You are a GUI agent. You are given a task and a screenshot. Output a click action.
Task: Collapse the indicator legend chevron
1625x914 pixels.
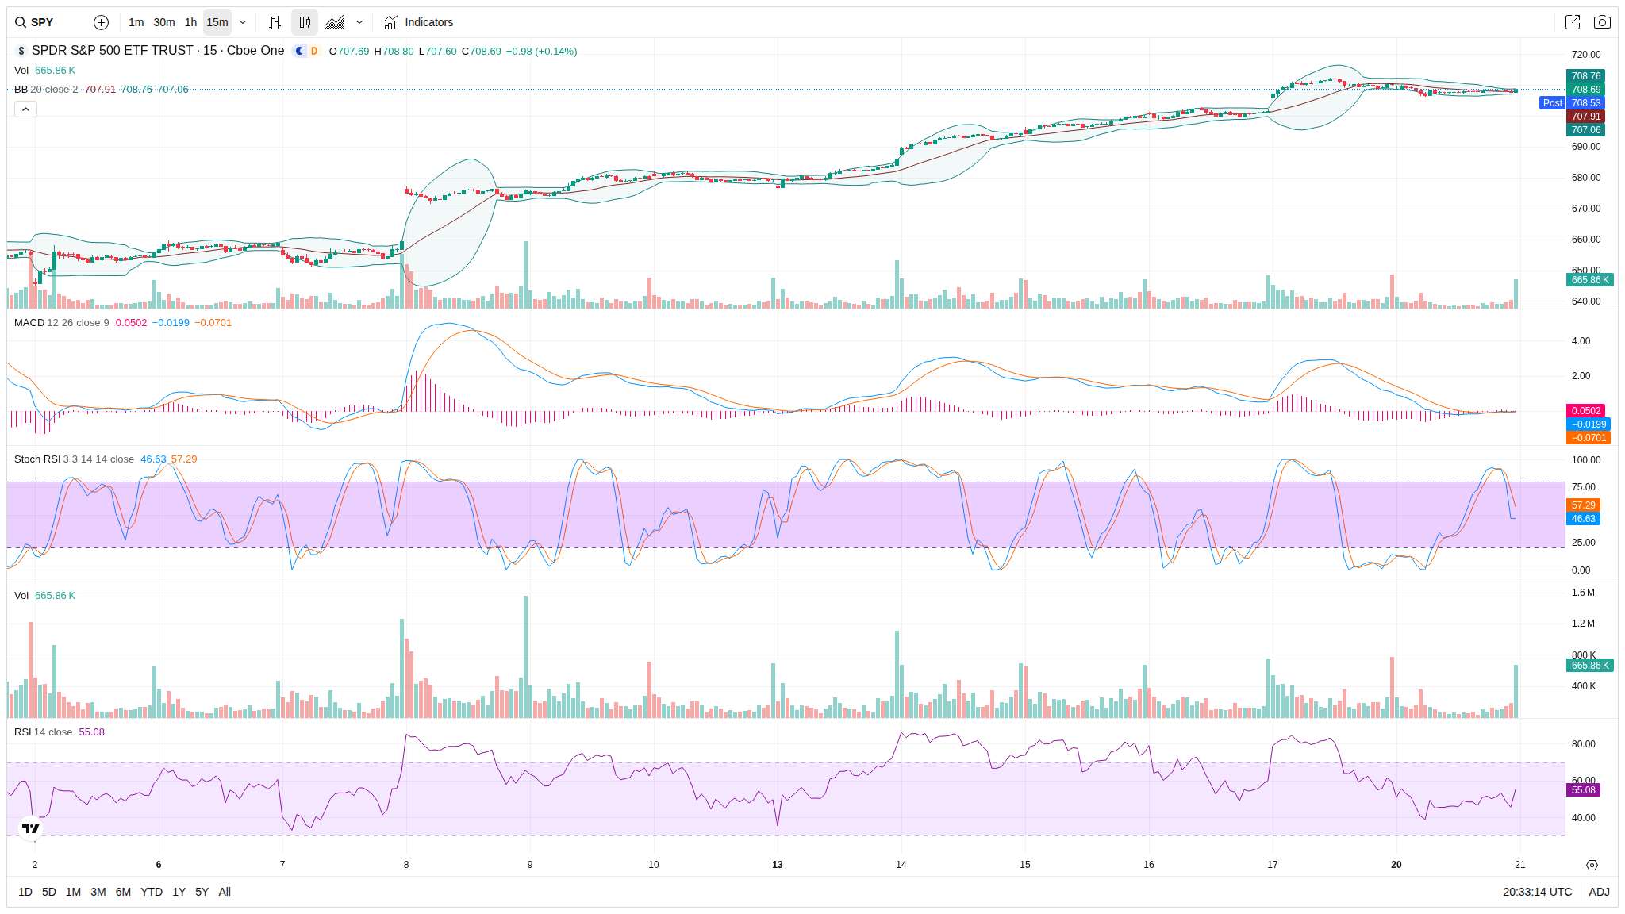25,109
